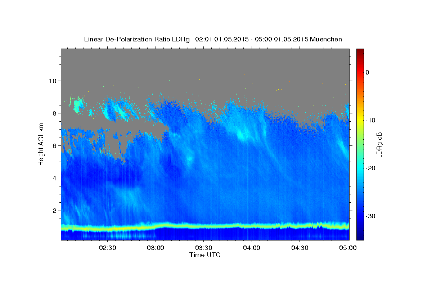Select the '02:30' time axis label
The image size is (432, 288).
tap(108, 248)
